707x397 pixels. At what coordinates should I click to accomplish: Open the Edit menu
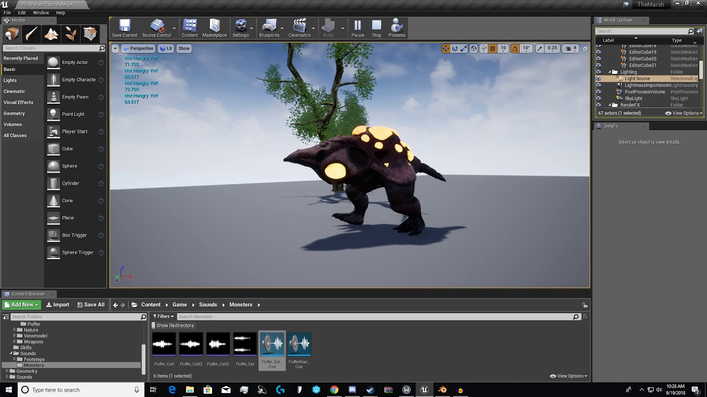pos(22,13)
